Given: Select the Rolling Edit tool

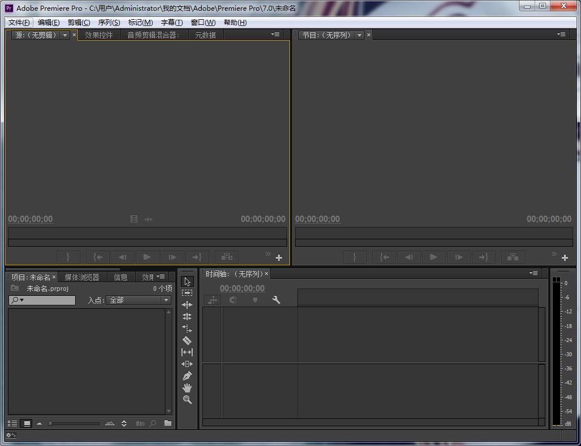Looking at the screenshot, I should pyautogui.click(x=187, y=317).
